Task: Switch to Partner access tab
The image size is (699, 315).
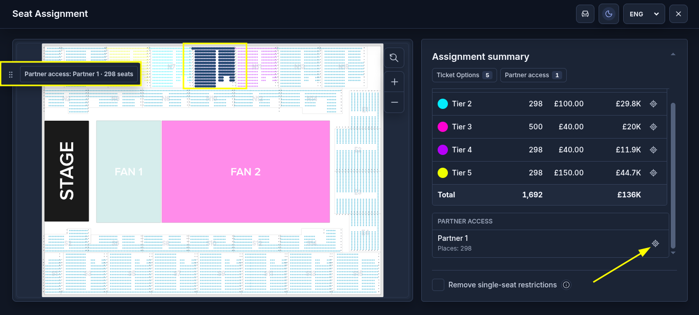Action: point(533,75)
